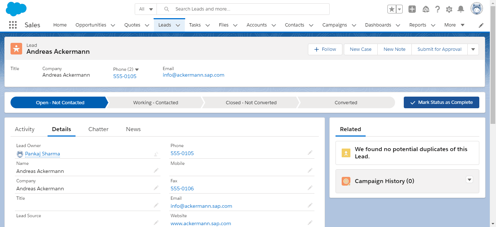The image size is (496, 227).
Task: Switch to the Chatter tab
Action: pos(98,129)
